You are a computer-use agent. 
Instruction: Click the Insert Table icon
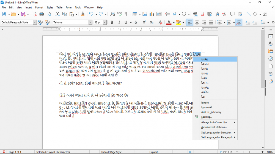click(x=135, y=14)
